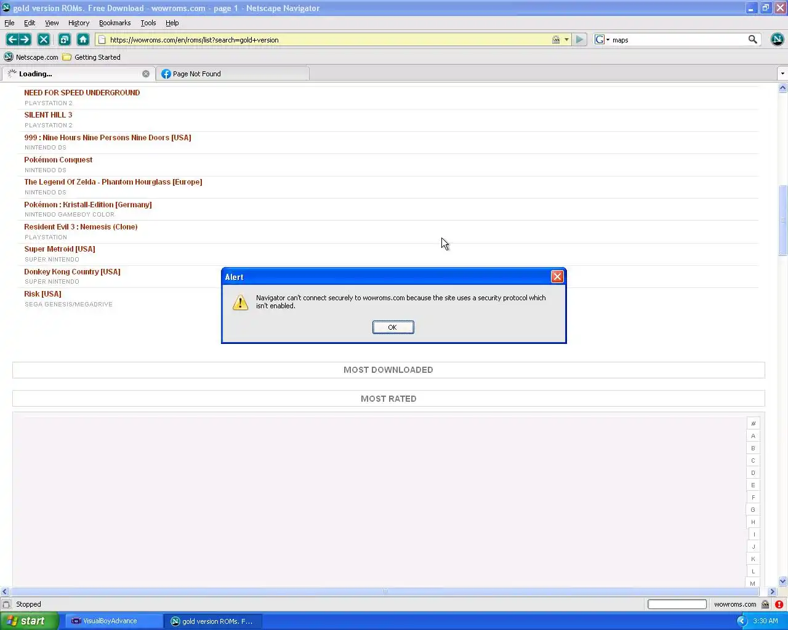Open the Bookmarks menu

pos(115,23)
